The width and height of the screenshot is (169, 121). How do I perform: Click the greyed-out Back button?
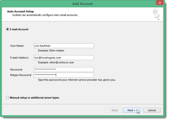tap(114, 110)
